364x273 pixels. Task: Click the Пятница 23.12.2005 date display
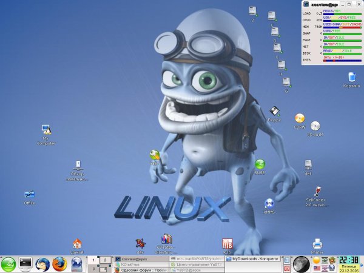[349, 269]
